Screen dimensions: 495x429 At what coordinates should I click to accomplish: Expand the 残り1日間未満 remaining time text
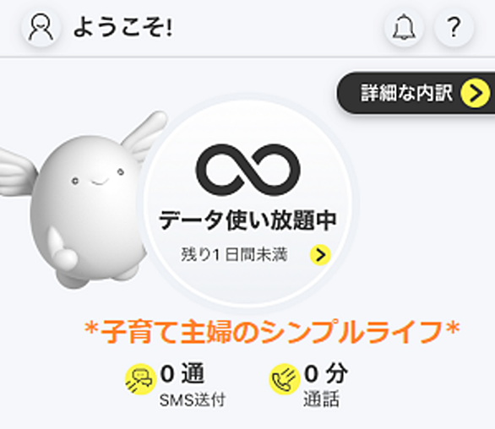[234, 255]
